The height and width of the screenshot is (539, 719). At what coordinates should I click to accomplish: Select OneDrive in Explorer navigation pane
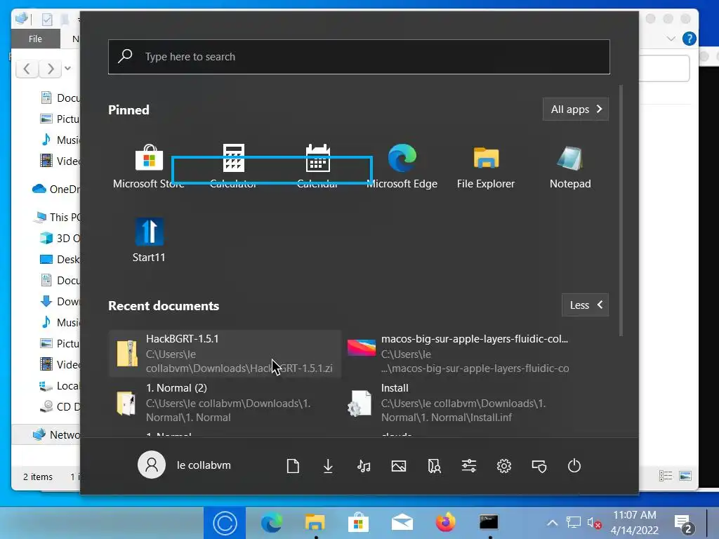tap(55, 189)
